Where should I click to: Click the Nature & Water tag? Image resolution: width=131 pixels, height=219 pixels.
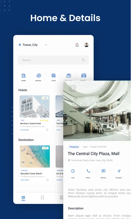pos(25,180)
